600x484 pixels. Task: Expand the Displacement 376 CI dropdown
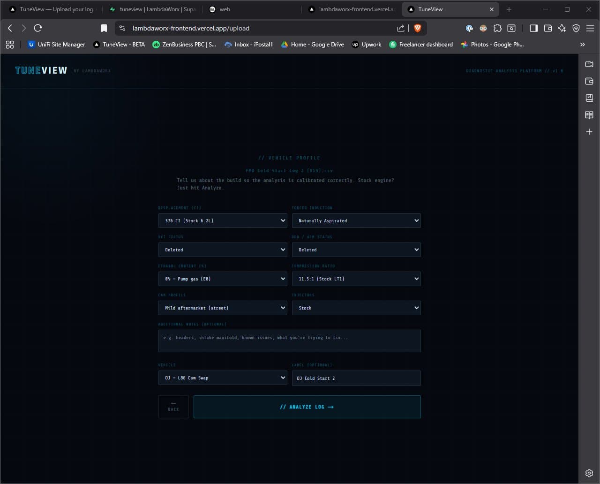click(223, 220)
